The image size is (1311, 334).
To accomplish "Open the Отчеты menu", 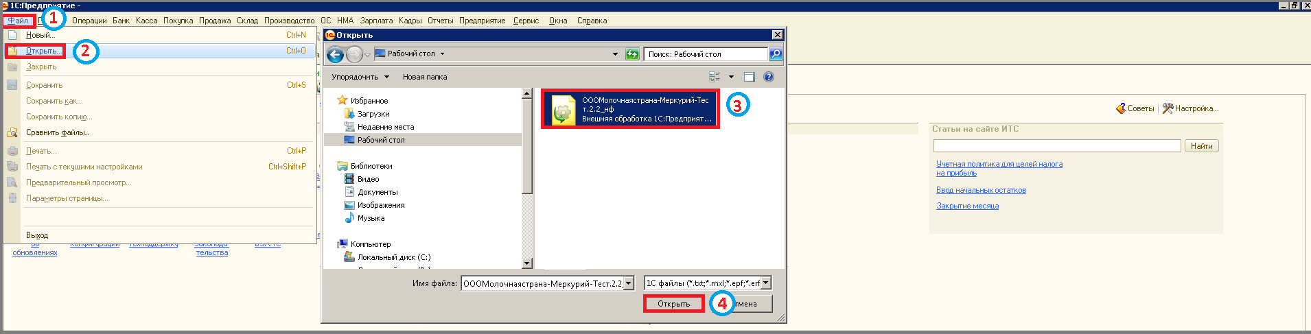I will click(x=440, y=21).
